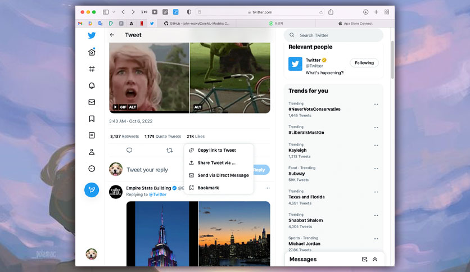Screen dimensions: 470x272
Task: Click the reply speech bubble icon
Action: coord(129,151)
